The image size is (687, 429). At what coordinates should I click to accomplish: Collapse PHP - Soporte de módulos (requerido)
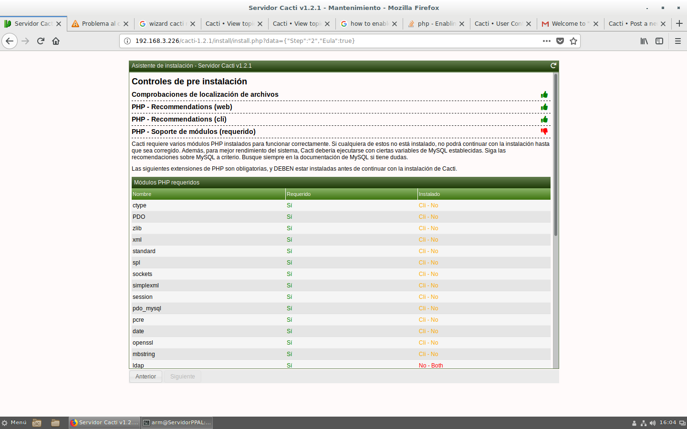194,132
